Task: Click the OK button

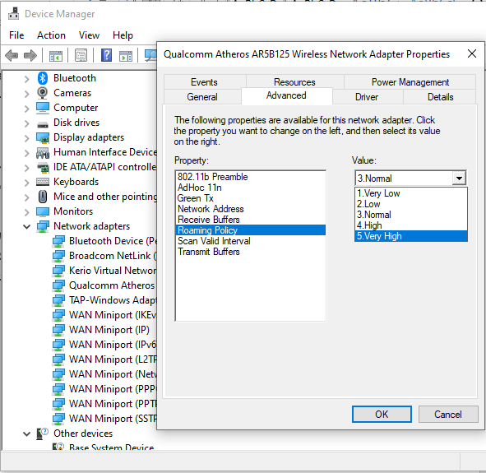Action: 382,415
